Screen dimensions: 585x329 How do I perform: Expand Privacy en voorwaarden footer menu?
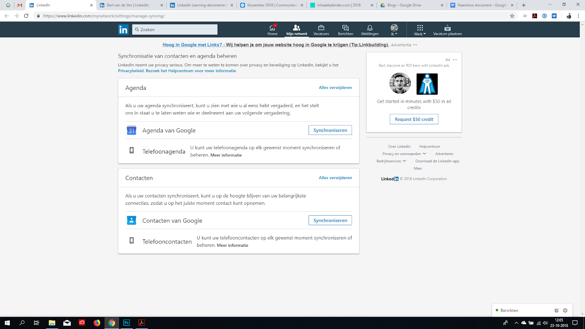(404, 154)
